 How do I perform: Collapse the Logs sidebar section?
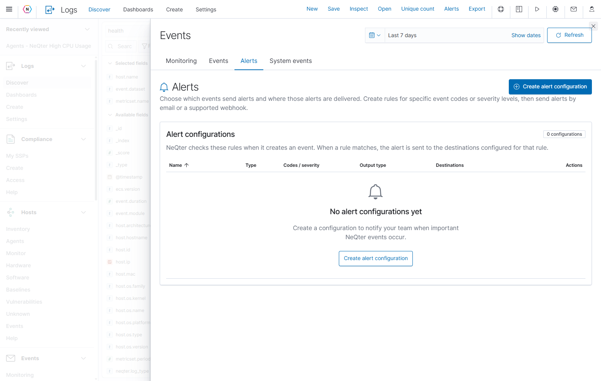(83, 66)
